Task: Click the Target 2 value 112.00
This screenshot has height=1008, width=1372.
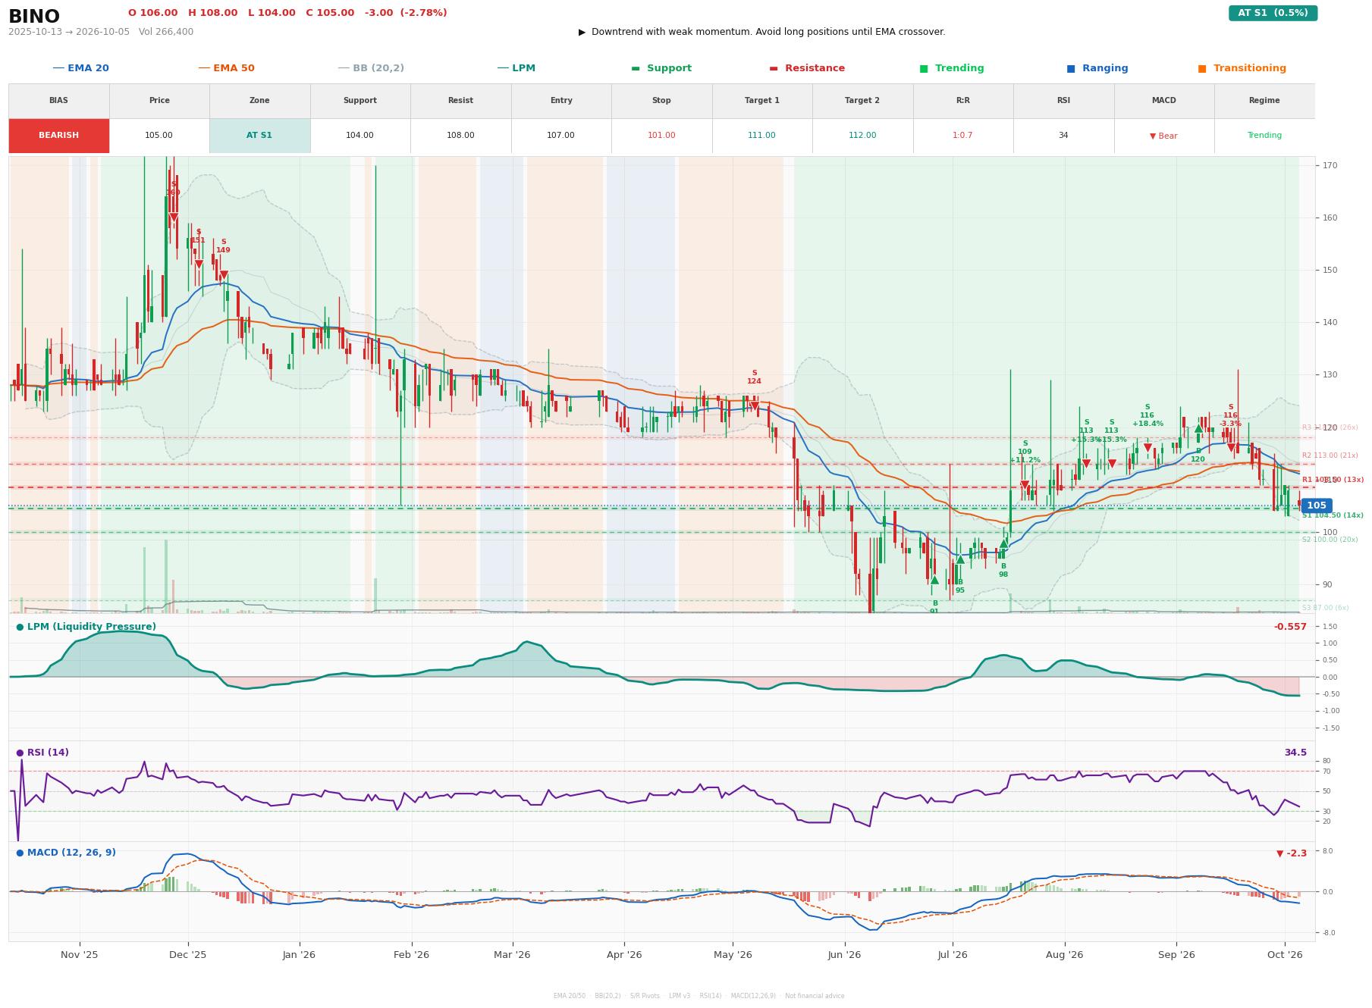Action: click(x=862, y=136)
